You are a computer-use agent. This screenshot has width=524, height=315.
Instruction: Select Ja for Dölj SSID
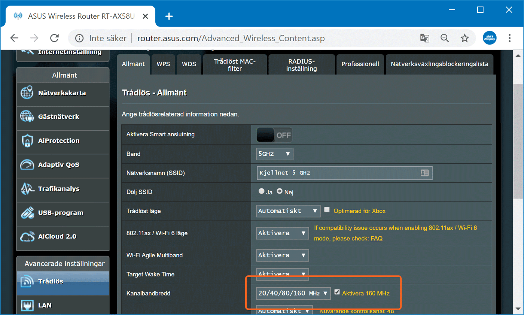point(262,191)
